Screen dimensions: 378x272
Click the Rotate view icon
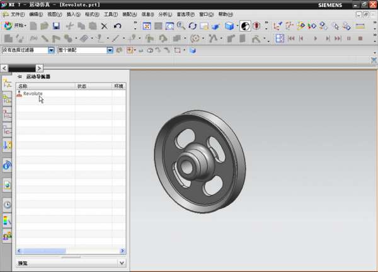[193, 26]
